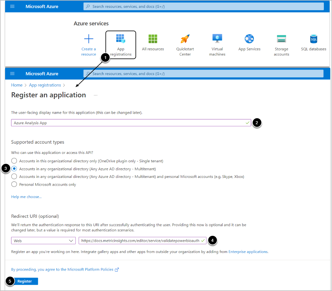Click the application display name field
This screenshot has height=291, width=332.
tap(131, 123)
